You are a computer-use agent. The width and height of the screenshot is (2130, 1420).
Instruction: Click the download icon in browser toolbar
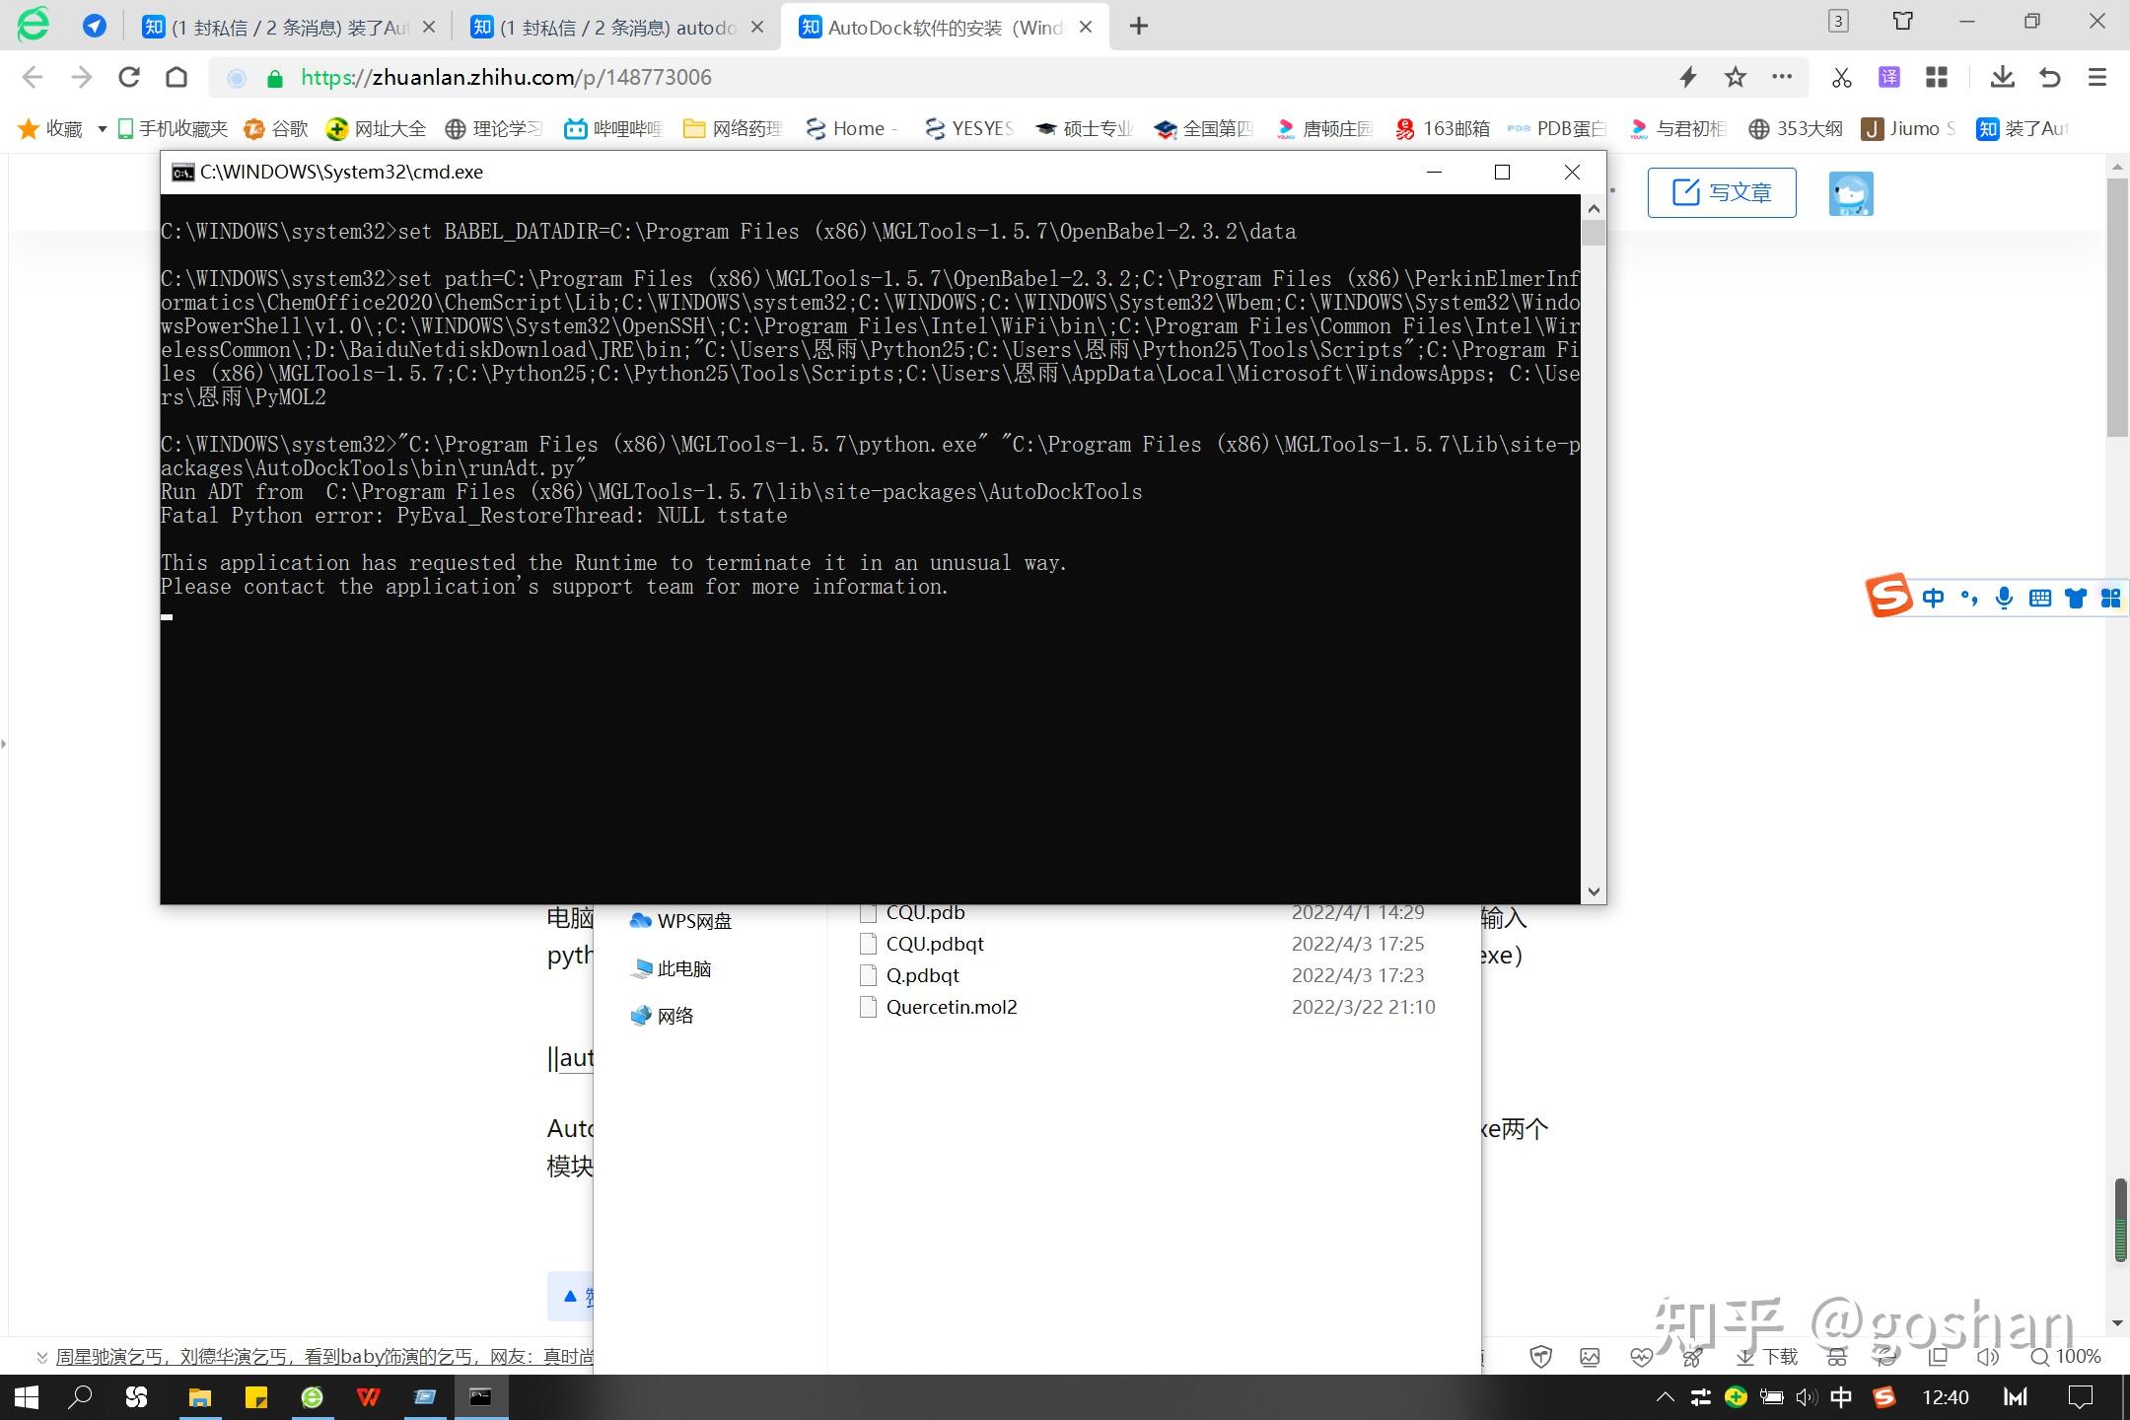2003,77
